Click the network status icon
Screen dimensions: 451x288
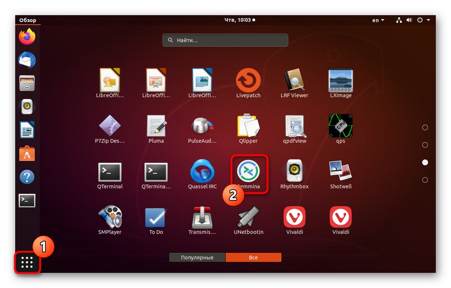[399, 20]
